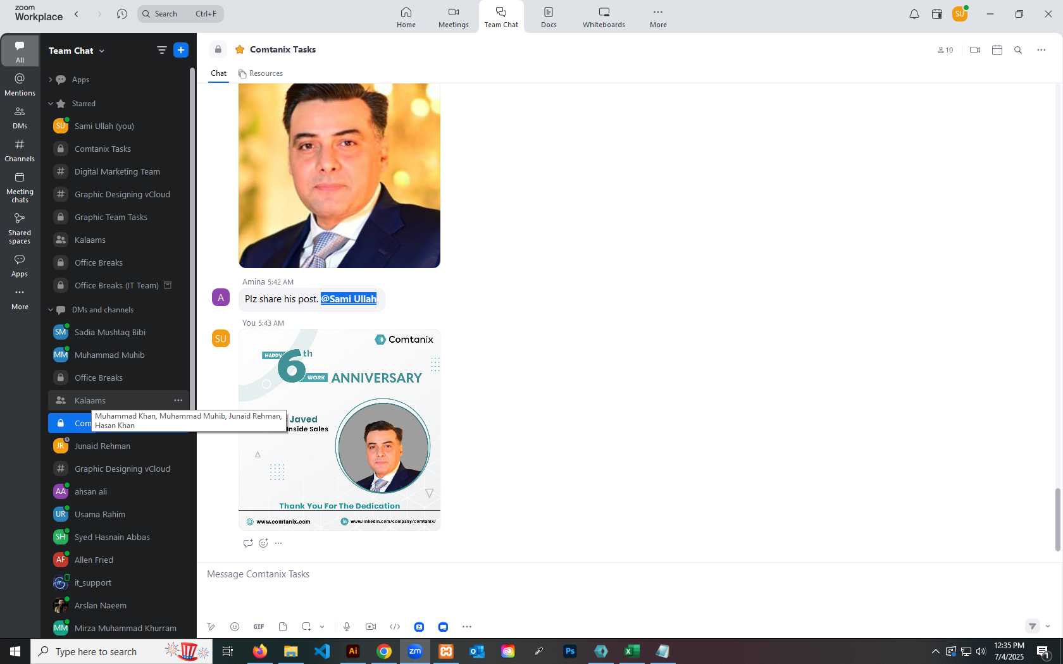Open the Whiteboards tab

pyautogui.click(x=604, y=17)
